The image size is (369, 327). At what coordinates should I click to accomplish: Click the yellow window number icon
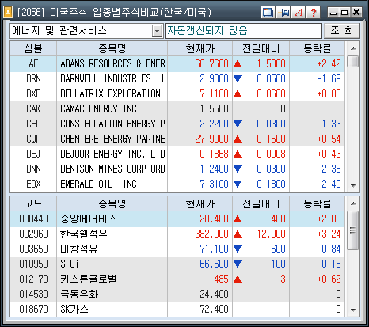[x=8, y=12]
